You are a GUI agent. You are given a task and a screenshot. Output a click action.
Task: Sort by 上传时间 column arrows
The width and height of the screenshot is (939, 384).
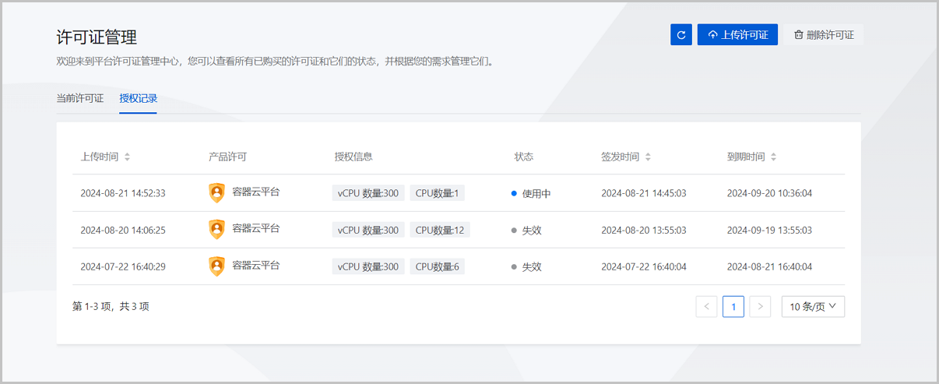pos(127,157)
